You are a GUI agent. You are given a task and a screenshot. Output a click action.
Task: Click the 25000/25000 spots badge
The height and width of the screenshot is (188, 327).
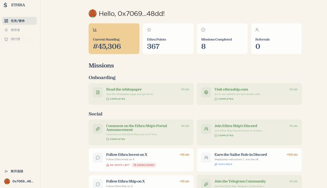click(x=144, y=165)
